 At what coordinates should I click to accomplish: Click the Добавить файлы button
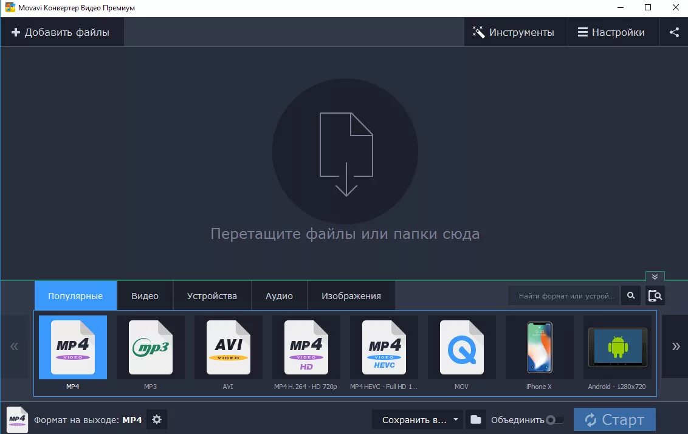tap(62, 32)
